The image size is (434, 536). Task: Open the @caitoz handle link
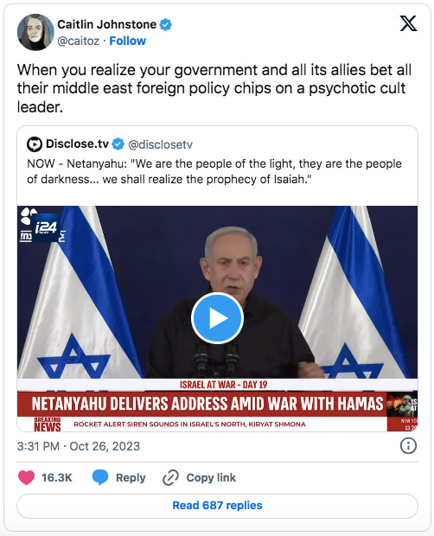pos(79,41)
